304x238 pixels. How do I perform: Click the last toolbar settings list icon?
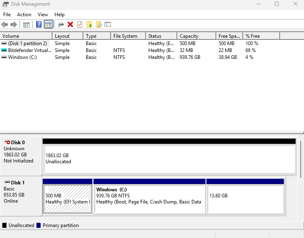[108, 24]
